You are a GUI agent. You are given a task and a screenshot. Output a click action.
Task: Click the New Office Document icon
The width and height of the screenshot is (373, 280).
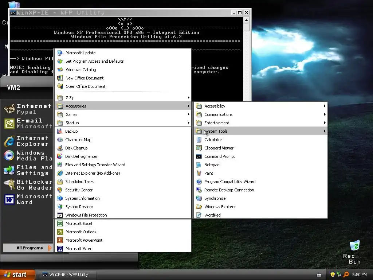60,78
